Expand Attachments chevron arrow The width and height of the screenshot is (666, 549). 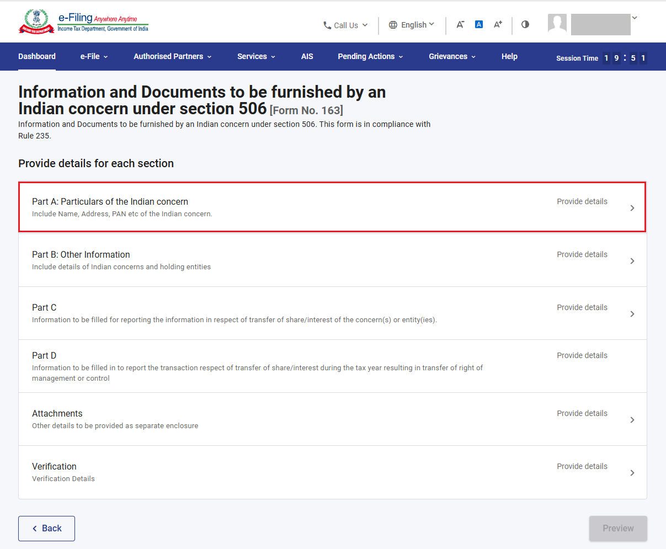(632, 420)
